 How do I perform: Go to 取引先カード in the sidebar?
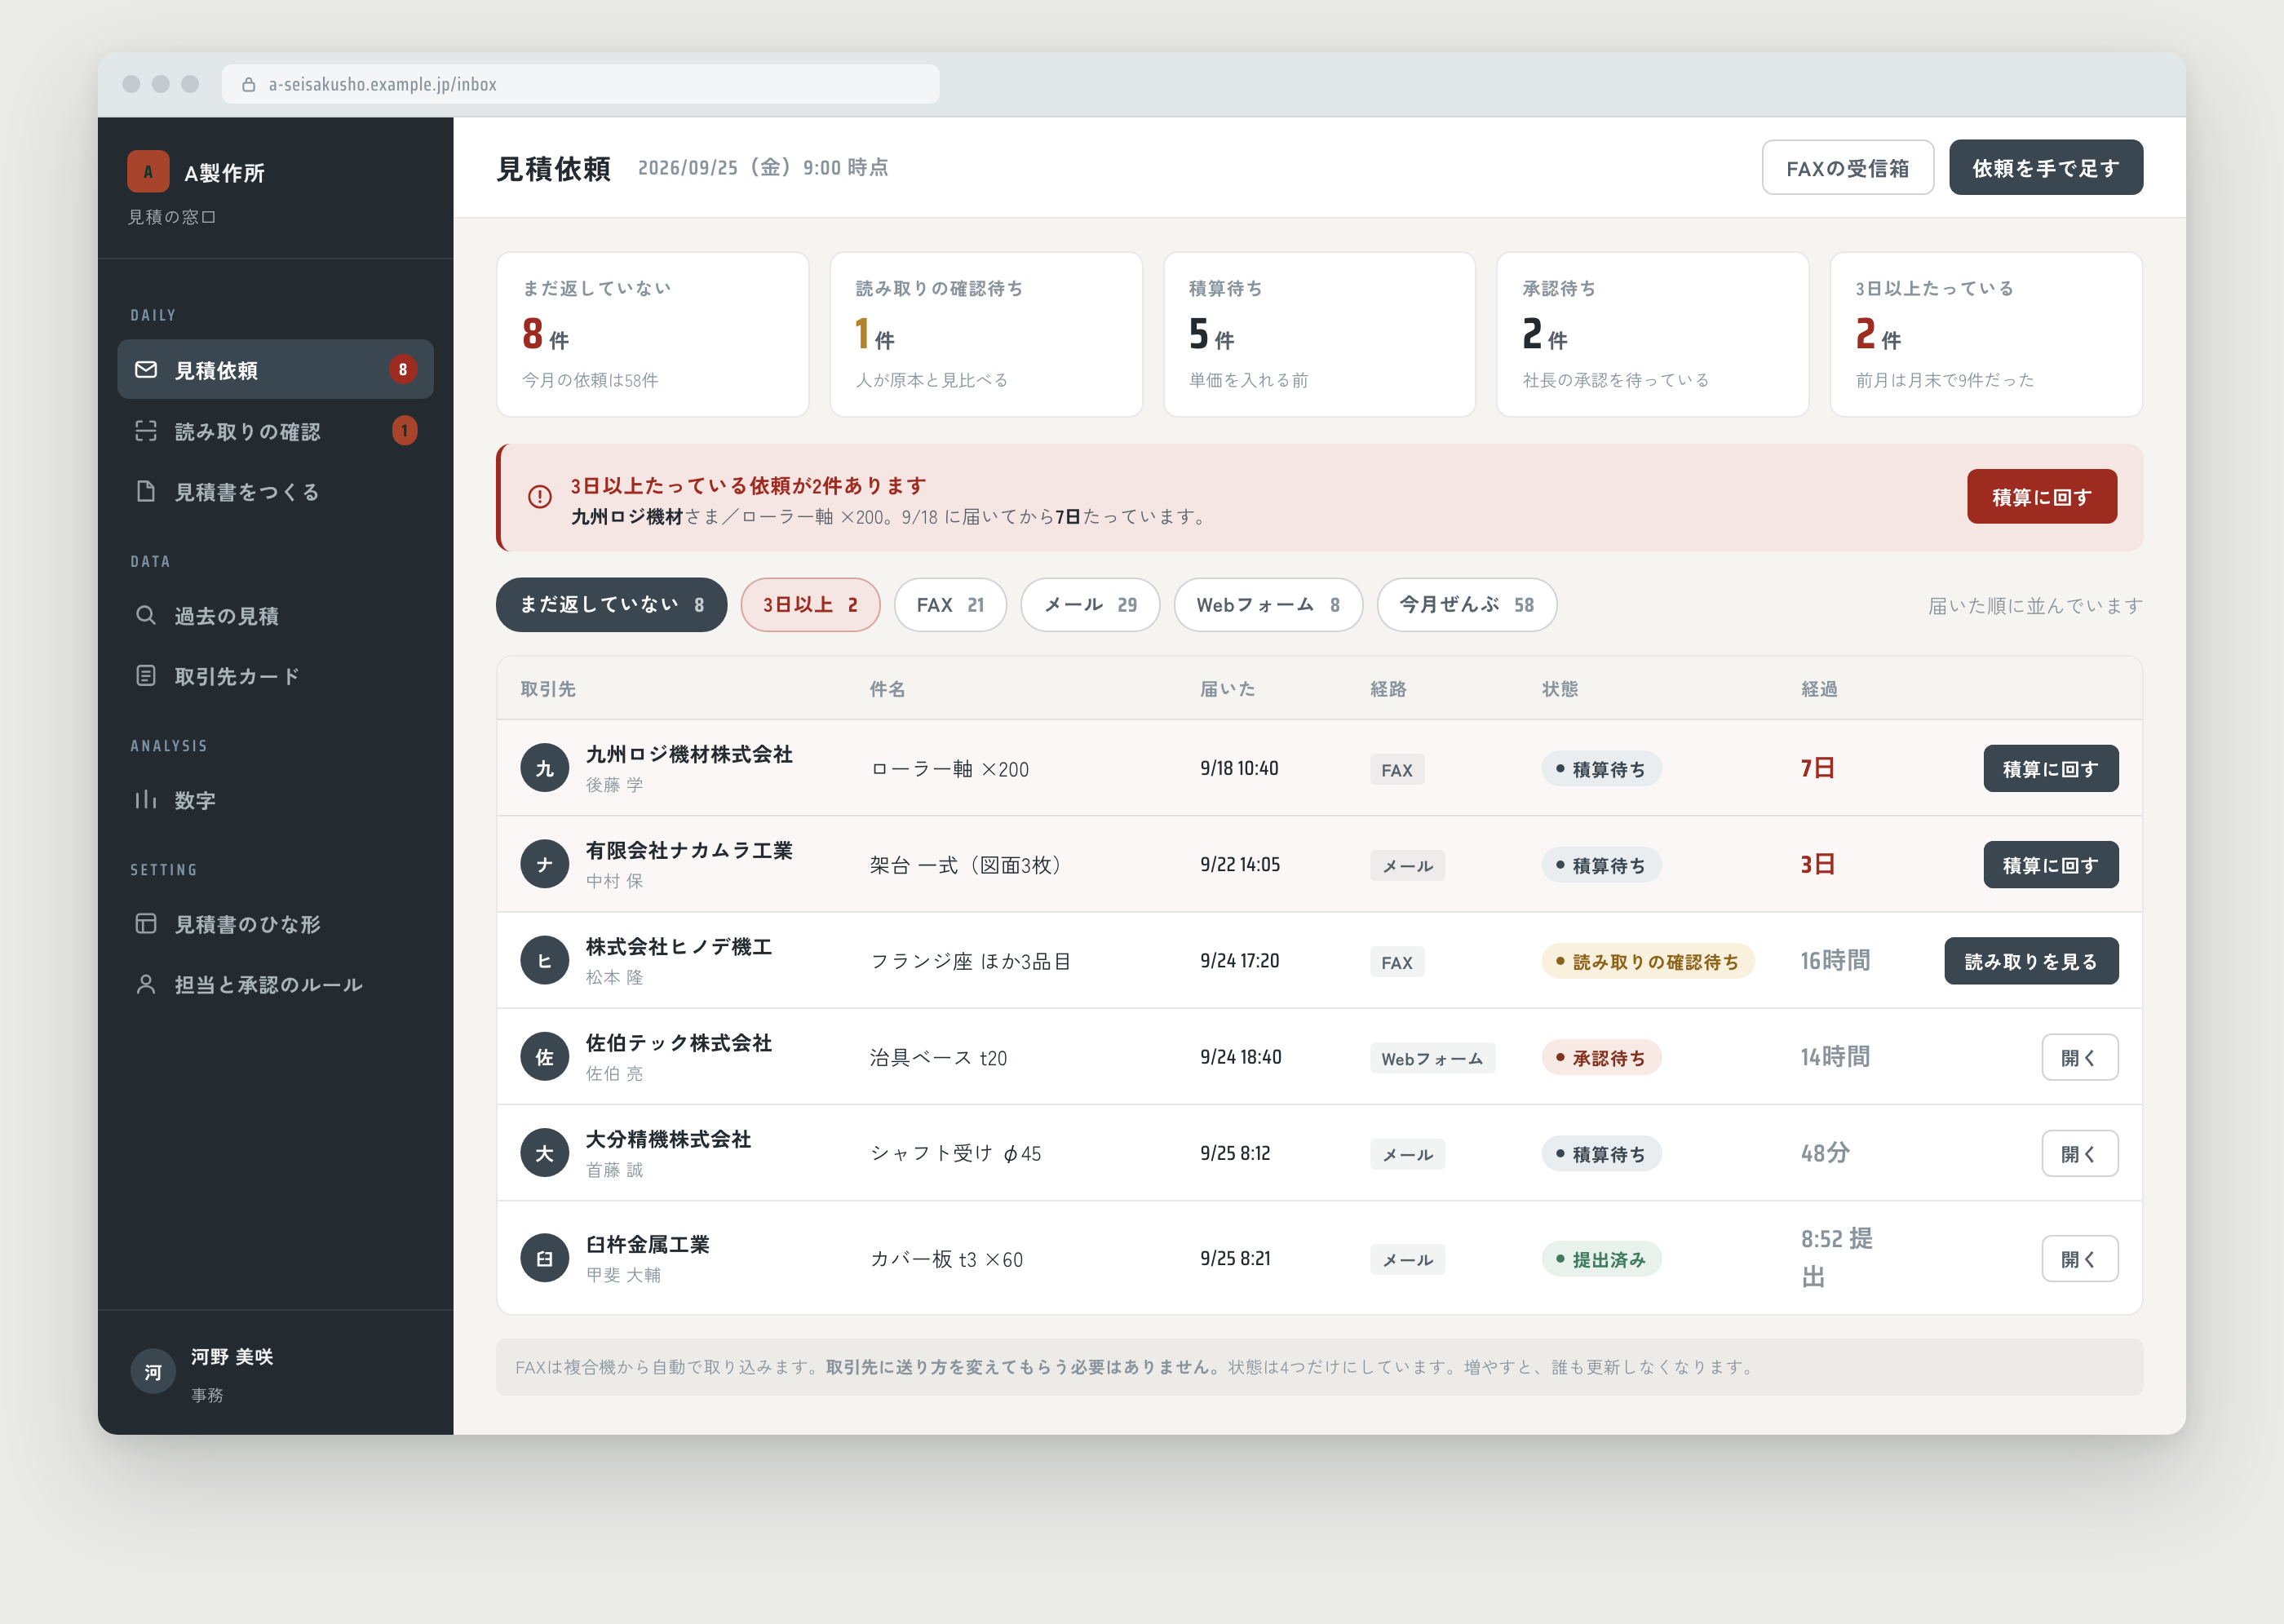(275, 676)
